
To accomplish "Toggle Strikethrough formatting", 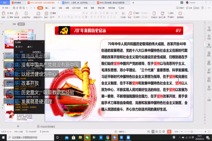I will coord(69,17).
